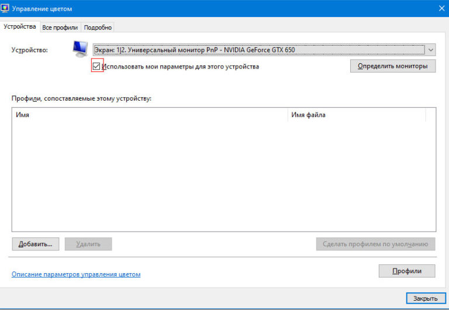Open 'Описание параметров управления цветом' link
This screenshot has height=310, width=449.
point(76,274)
